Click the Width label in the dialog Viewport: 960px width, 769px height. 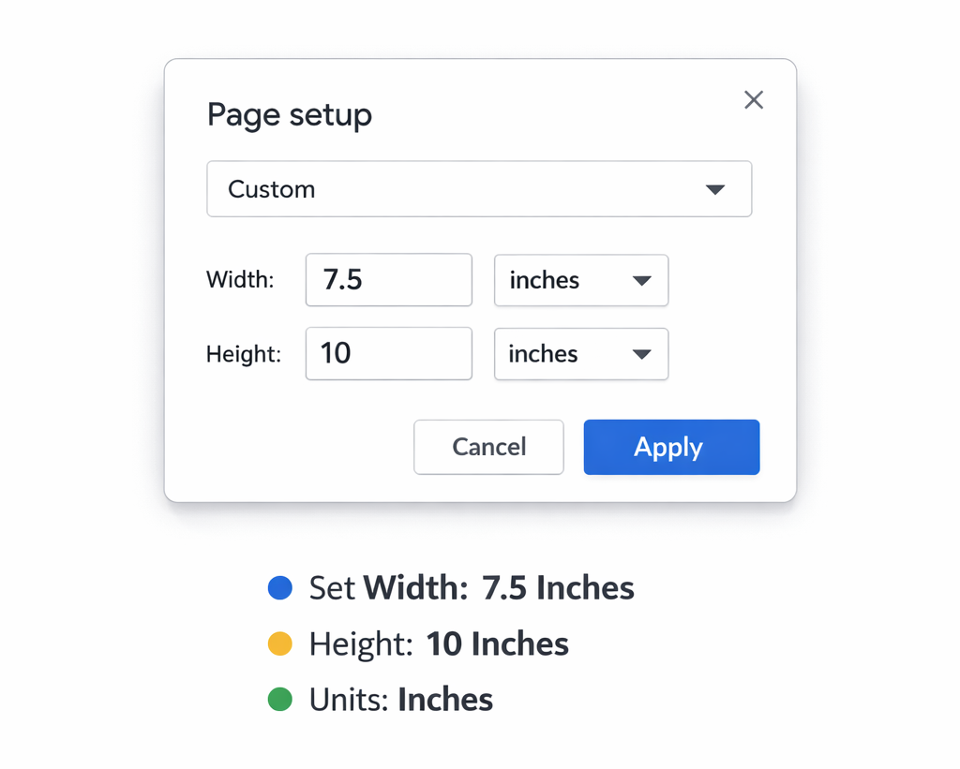[x=240, y=279]
